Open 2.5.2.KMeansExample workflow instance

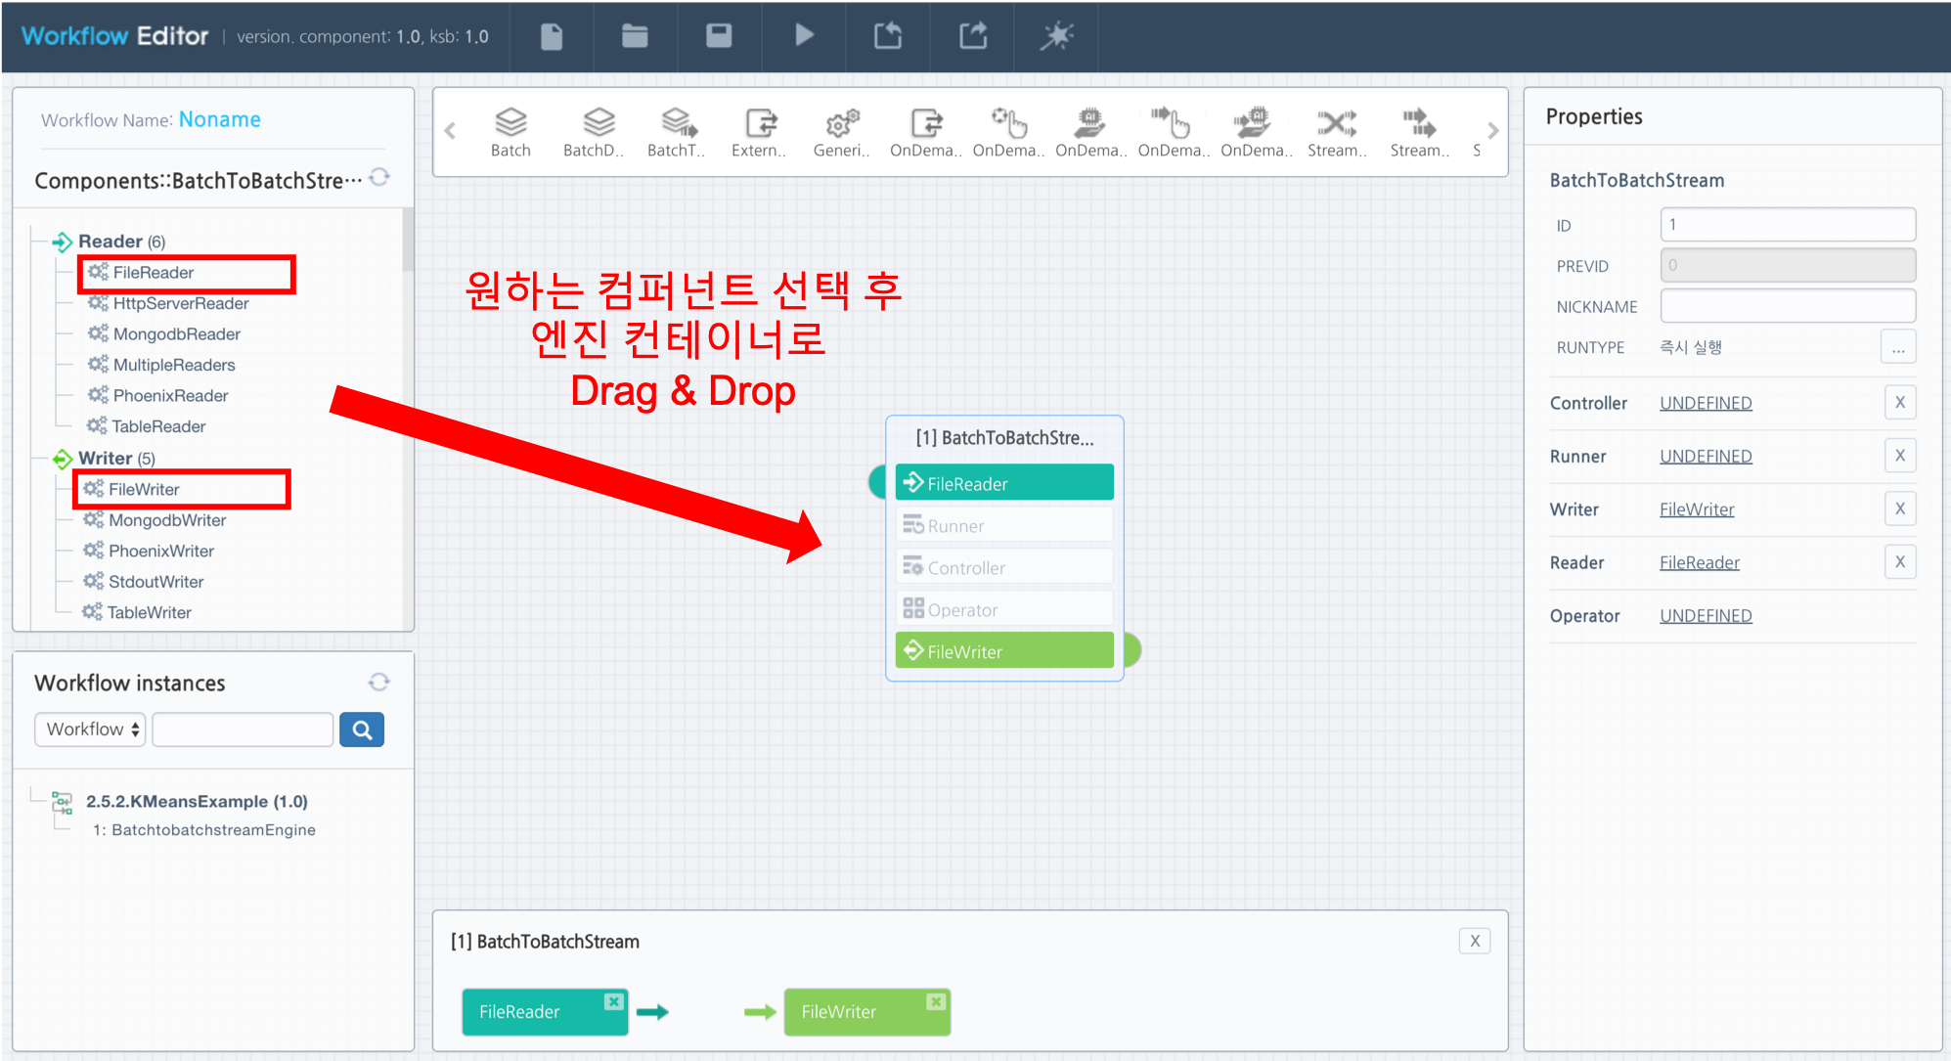tap(197, 802)
